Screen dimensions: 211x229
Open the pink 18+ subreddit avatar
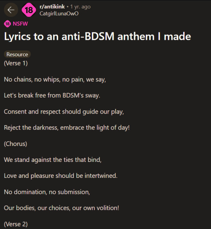29,10
